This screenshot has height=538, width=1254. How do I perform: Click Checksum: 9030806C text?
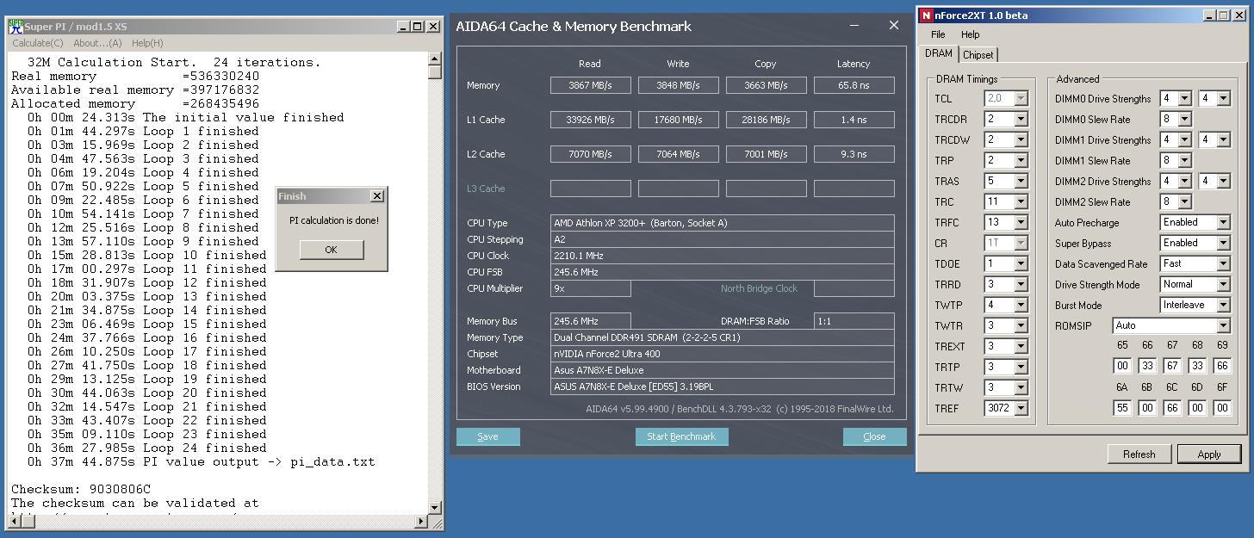point(81,489)
